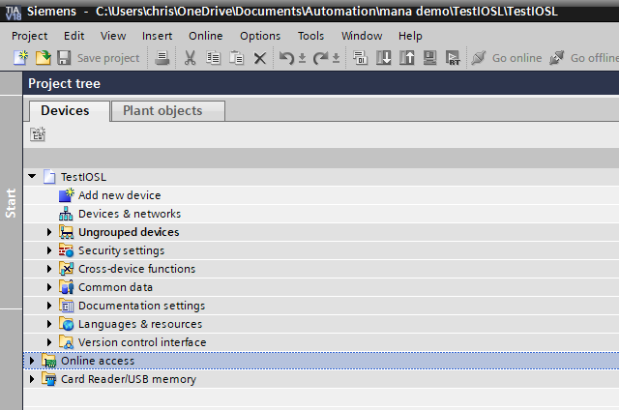This screenshot has height=410, width=619.
Task: Click the Start runtime RT icon
Action: [453, 58]
